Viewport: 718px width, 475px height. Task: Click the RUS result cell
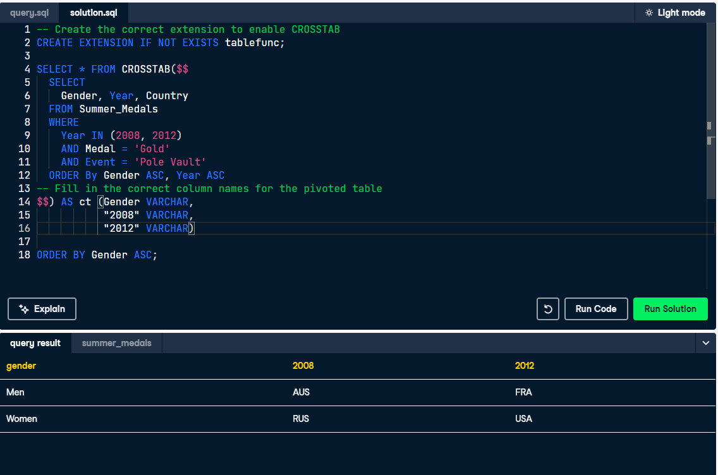click(x=300, y=419)
